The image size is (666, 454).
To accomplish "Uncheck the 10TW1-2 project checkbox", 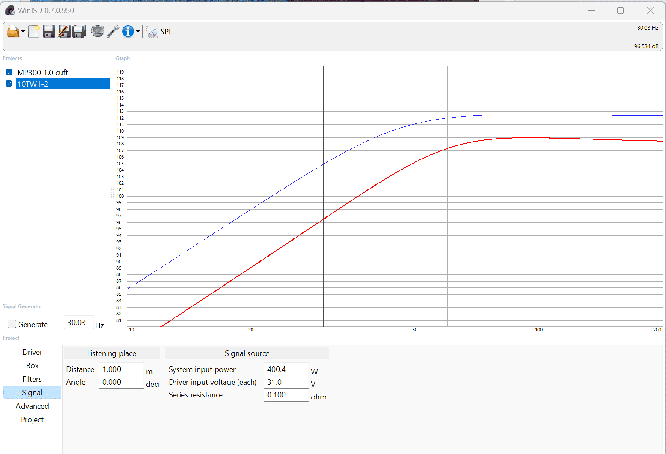I will [x=9, y=84].
